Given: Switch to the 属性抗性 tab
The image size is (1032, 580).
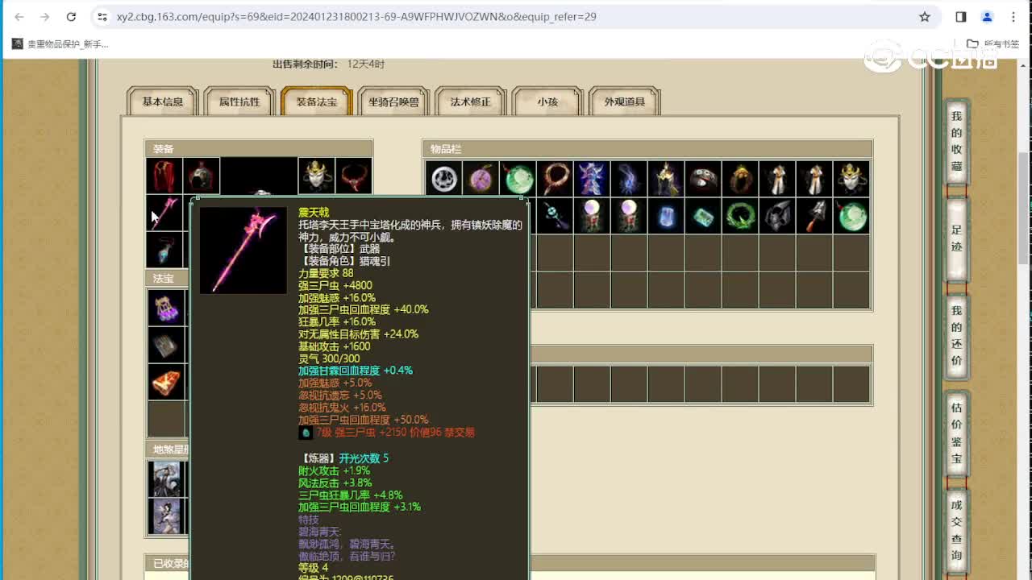Looking at the screenshot, I should point(239,101).
